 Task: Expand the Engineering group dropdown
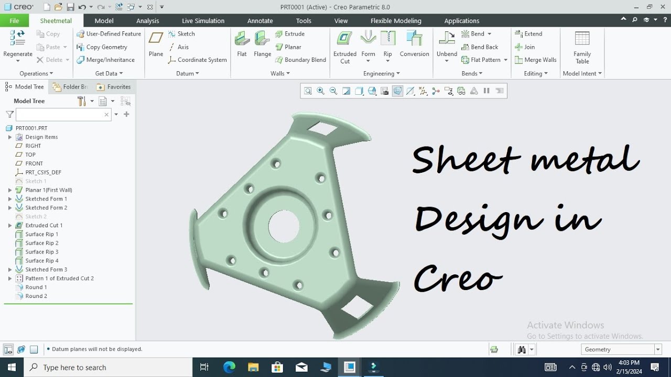[x=382, y=74]
